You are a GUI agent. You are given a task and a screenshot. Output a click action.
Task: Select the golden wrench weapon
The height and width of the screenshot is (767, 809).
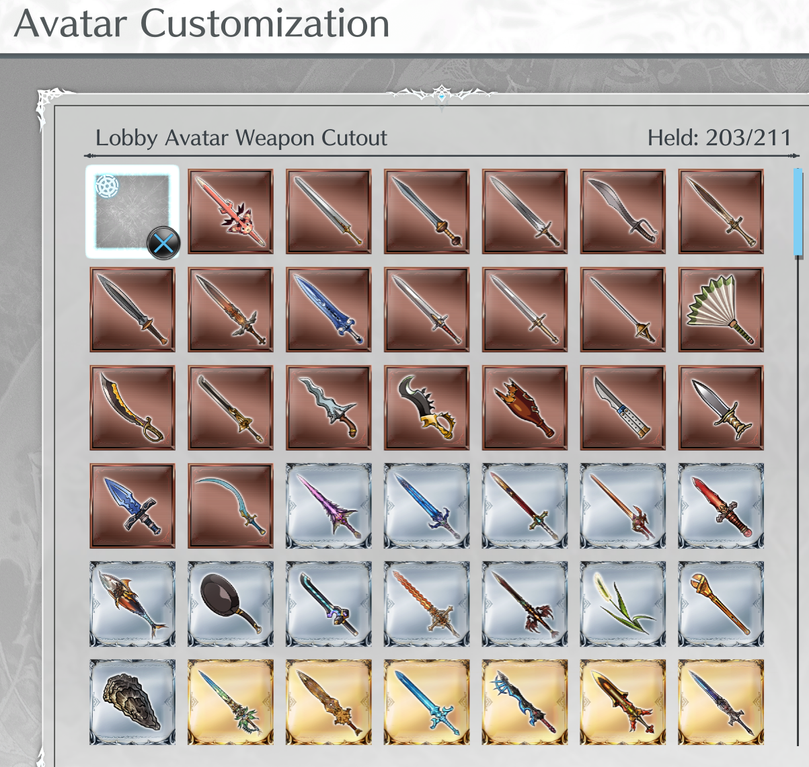[721, 604]
